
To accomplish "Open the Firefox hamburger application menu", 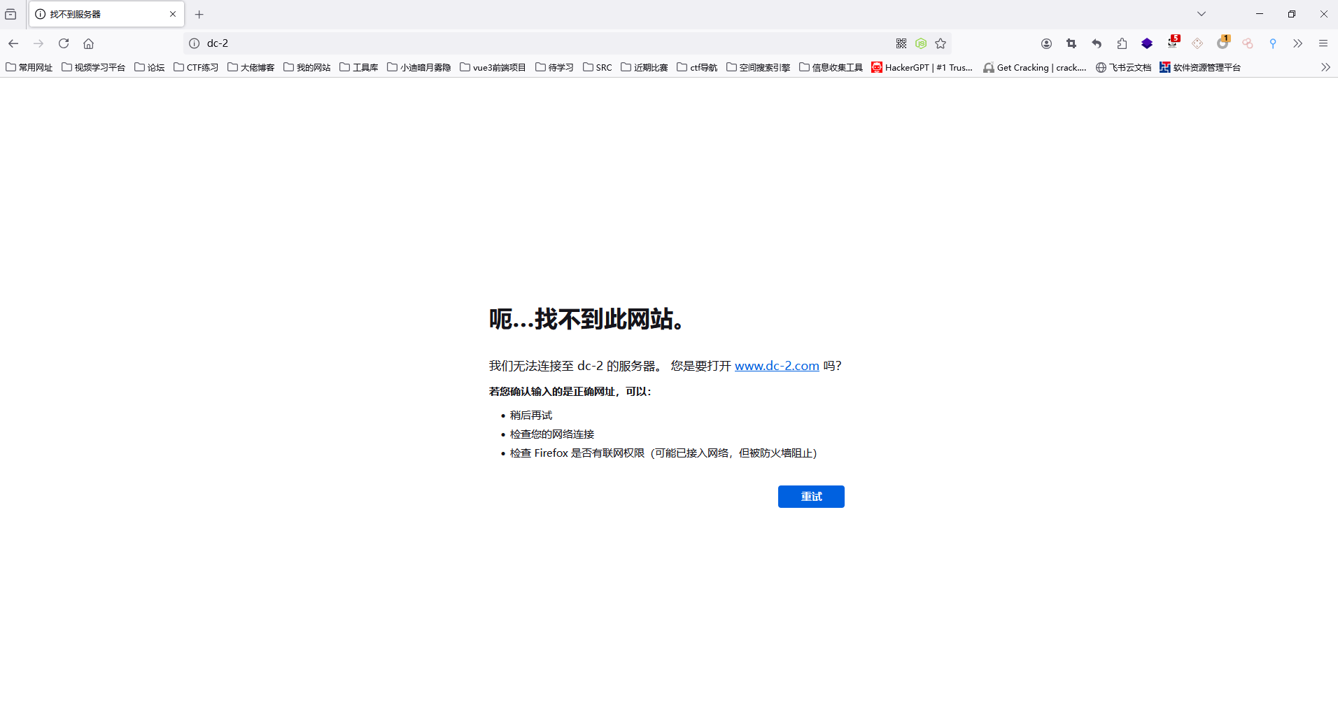I will (1323, 43).
